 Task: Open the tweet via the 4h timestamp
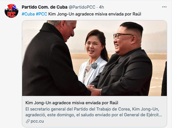click(x=101, y=7)
